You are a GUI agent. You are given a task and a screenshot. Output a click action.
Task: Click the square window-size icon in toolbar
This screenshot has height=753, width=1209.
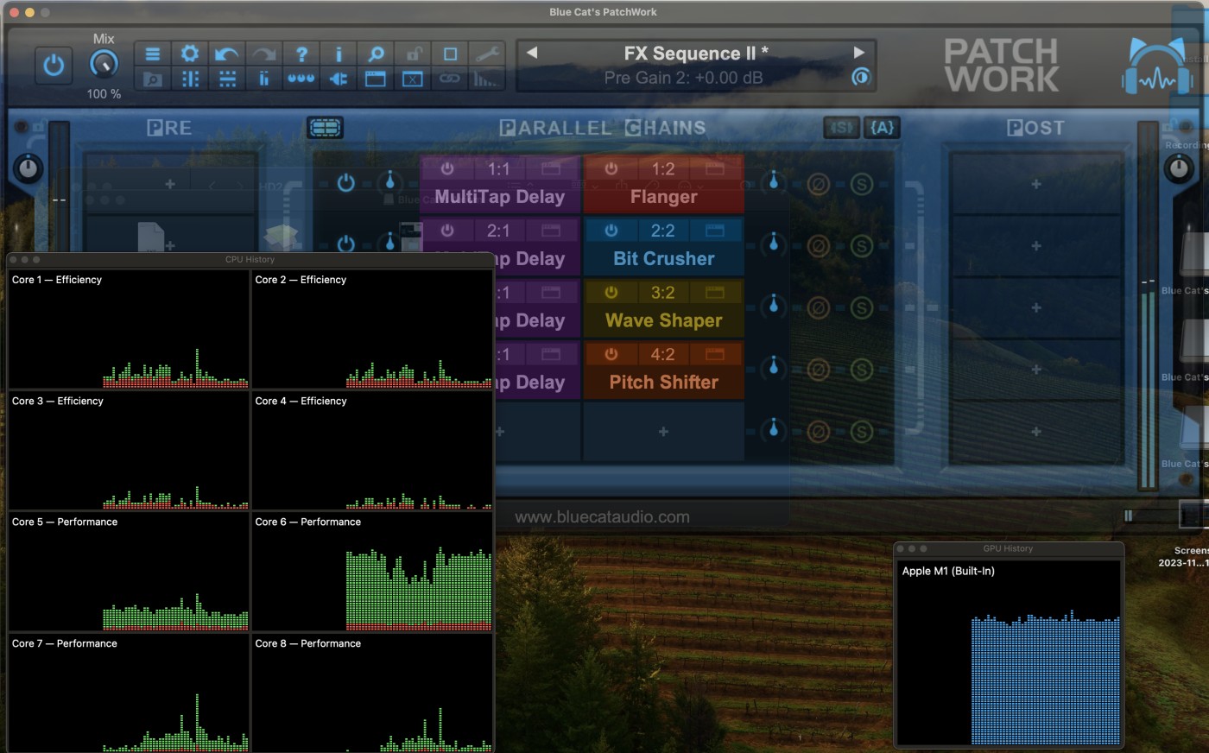(x=450, y=54)
